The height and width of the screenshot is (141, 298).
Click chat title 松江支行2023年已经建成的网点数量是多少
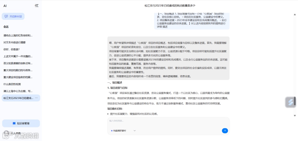(x=170, y=6)
